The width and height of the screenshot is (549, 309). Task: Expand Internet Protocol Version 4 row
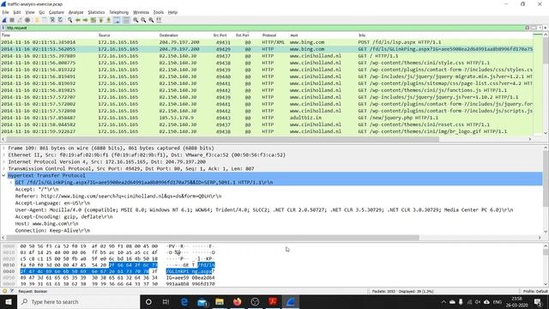[x=3, y=162]
